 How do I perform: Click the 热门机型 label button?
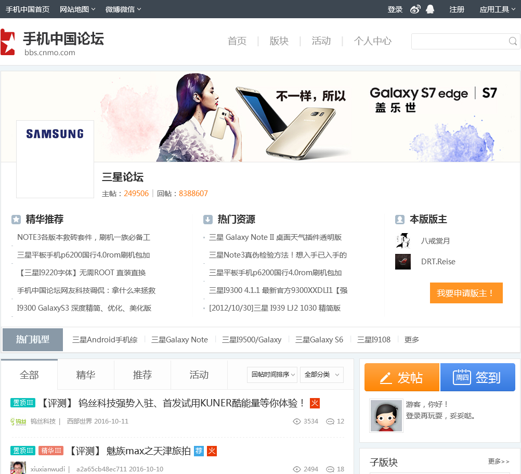(x=33, y=340)
